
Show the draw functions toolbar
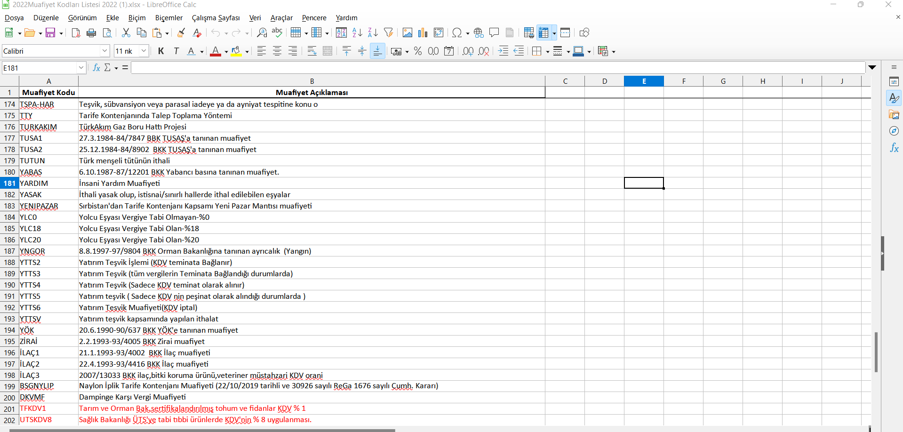[x=584, y=32]
